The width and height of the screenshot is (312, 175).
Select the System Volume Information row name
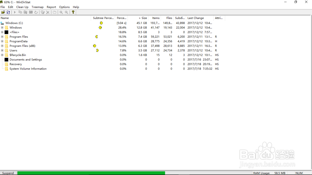[x=28, y=69]
